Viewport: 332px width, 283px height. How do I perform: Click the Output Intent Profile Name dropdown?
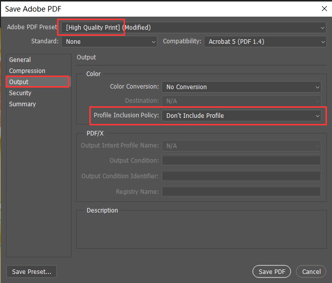point(241,146)
